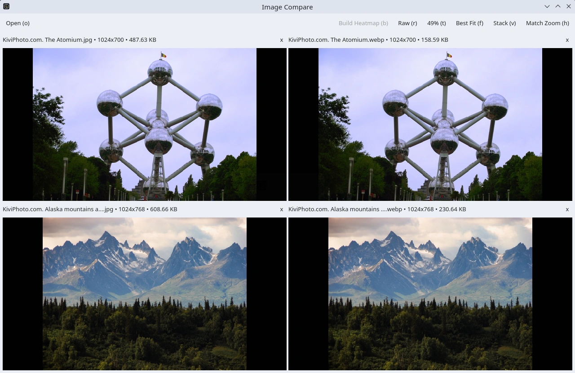The width and height of the screenshot is (575, 373).
Task: Open images using the Open (o) button
Action: [18, 23]
